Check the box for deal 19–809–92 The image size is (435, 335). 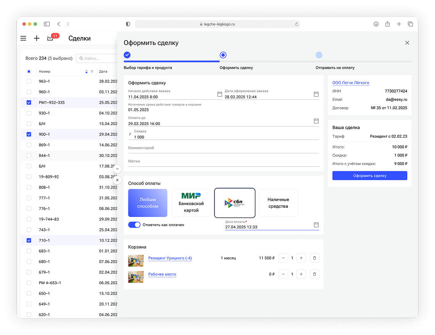pos(29,177)
